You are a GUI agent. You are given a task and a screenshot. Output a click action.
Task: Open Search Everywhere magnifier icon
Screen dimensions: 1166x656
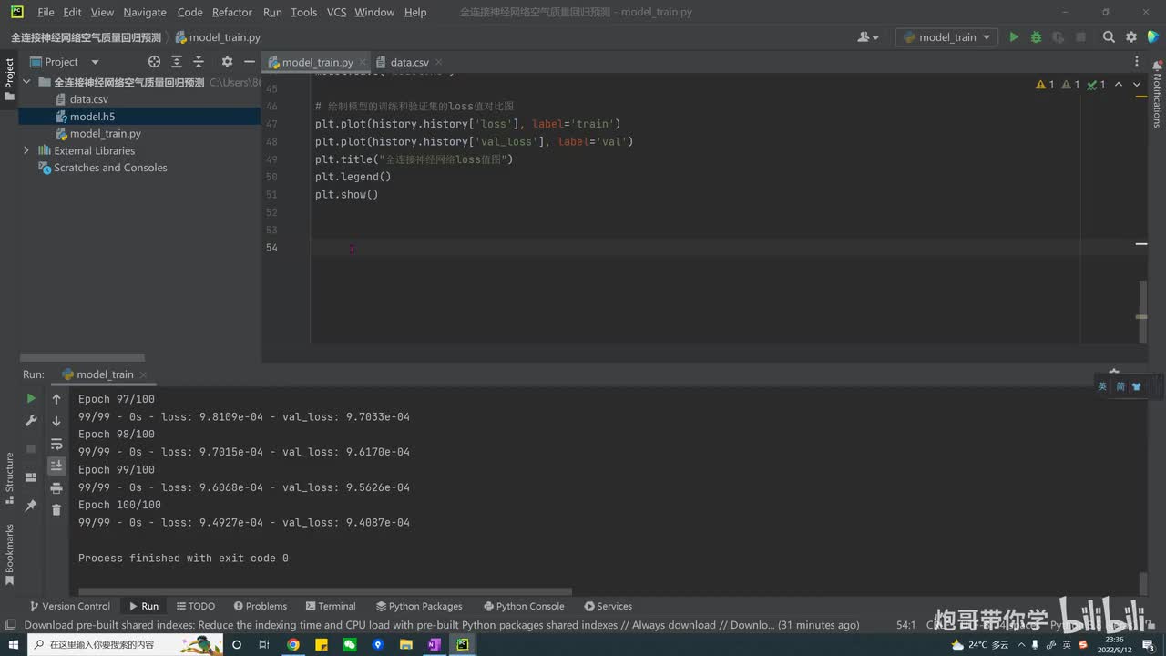click(1109, 37)
